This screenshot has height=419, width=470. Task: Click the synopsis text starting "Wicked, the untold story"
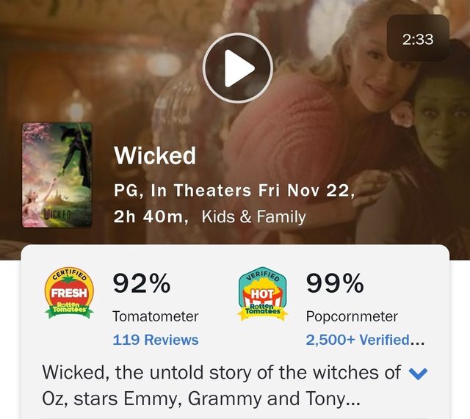[221, 385]
